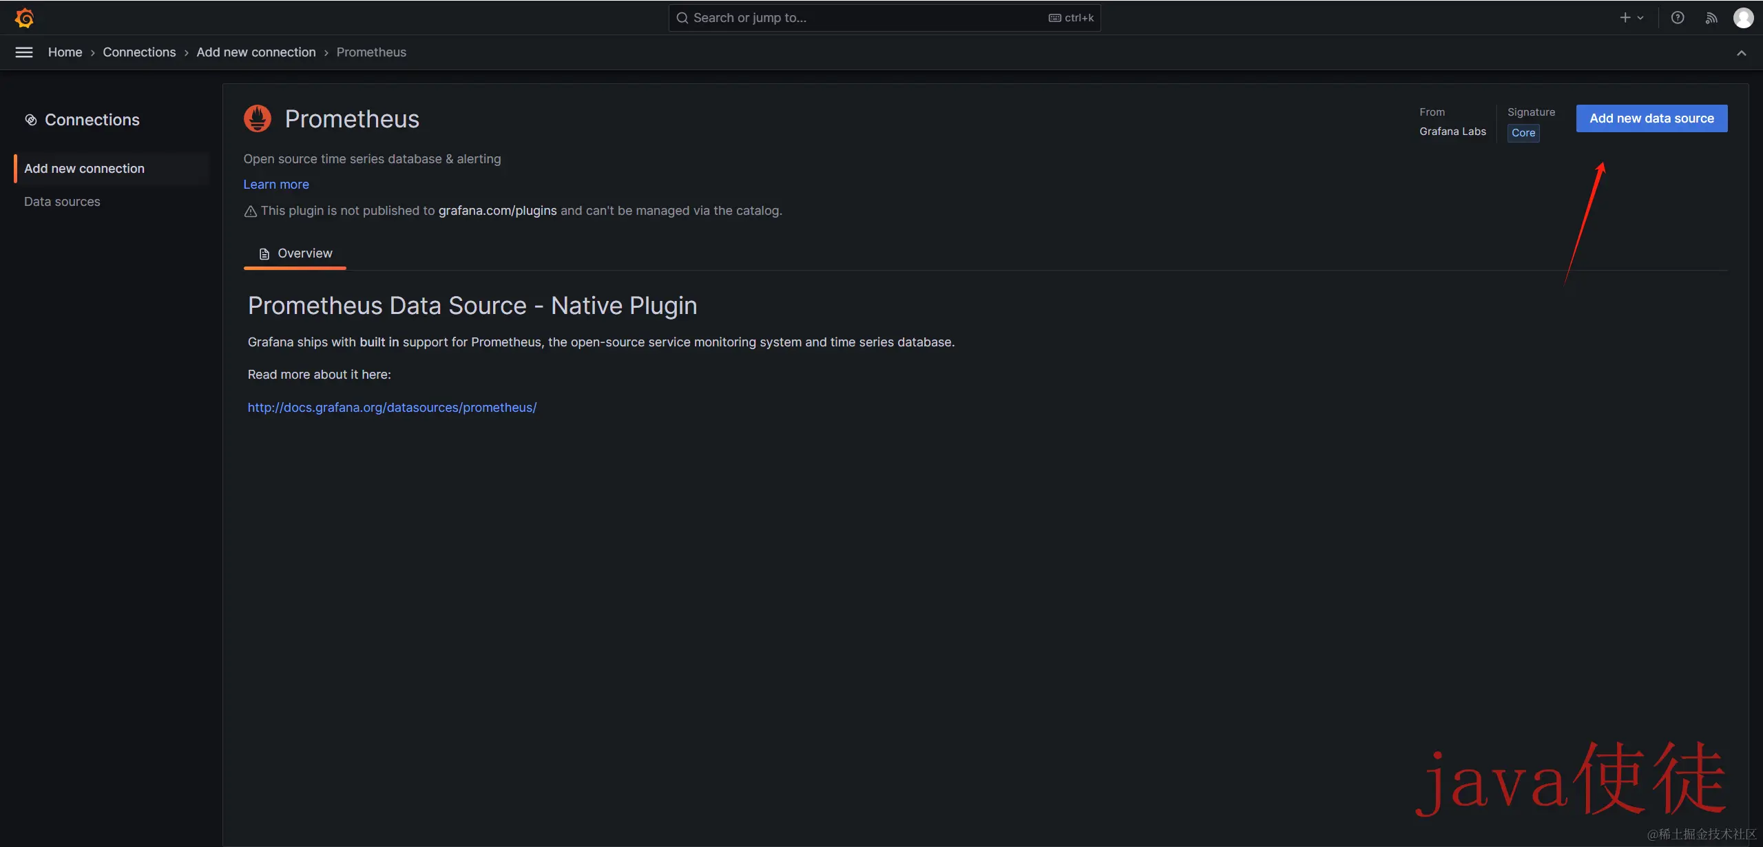Click the Grafana logo icon
The image size is (1763, 847).
coord(24,18)
